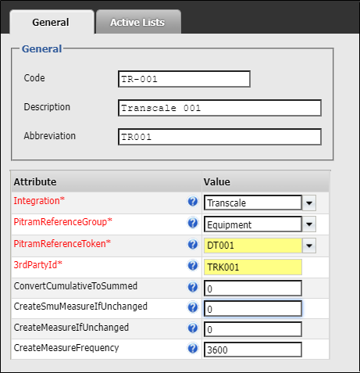
Task: Click the ConvertCumulativeToSummed attribute label
Action: 76,286
